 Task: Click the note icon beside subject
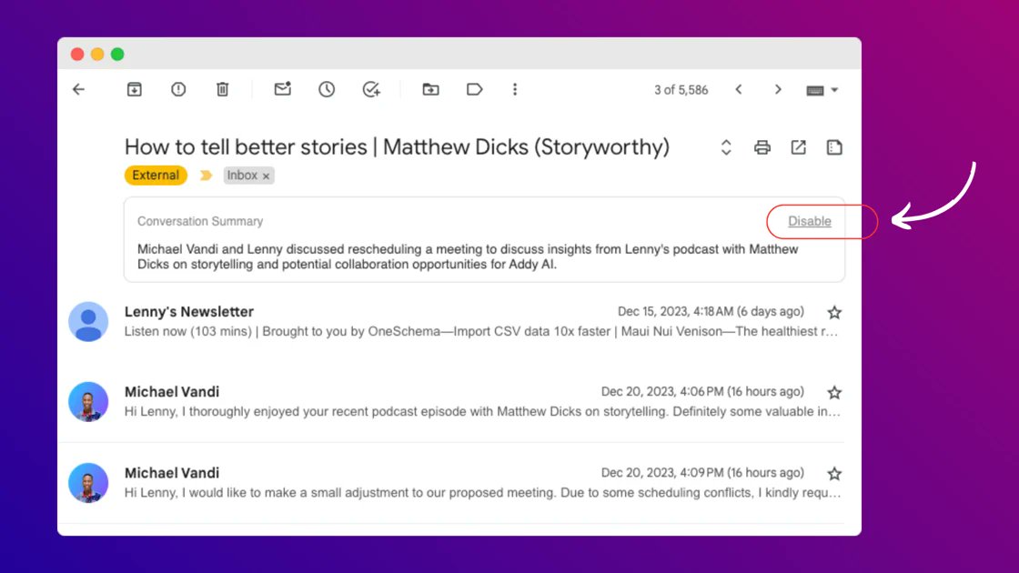coord(834,147)
